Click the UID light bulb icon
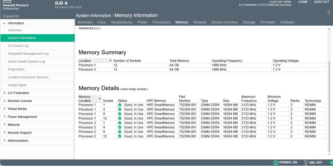Image resolution: width=333 pixels, height=166 pixels. 306,163
